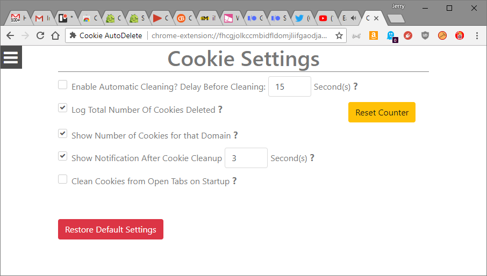Click the Amazon extension icon
This screenshot has height=276, width=487.
(374, 35)
